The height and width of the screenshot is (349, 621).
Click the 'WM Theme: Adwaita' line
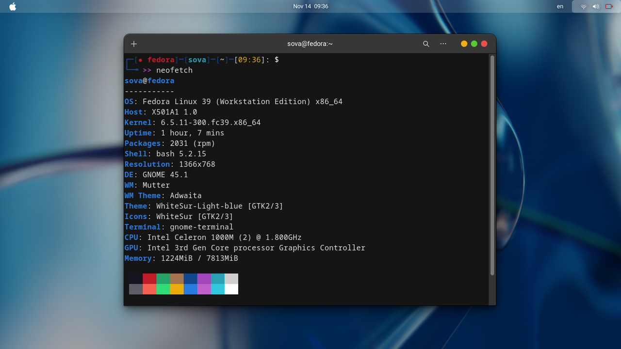point(163,195)
